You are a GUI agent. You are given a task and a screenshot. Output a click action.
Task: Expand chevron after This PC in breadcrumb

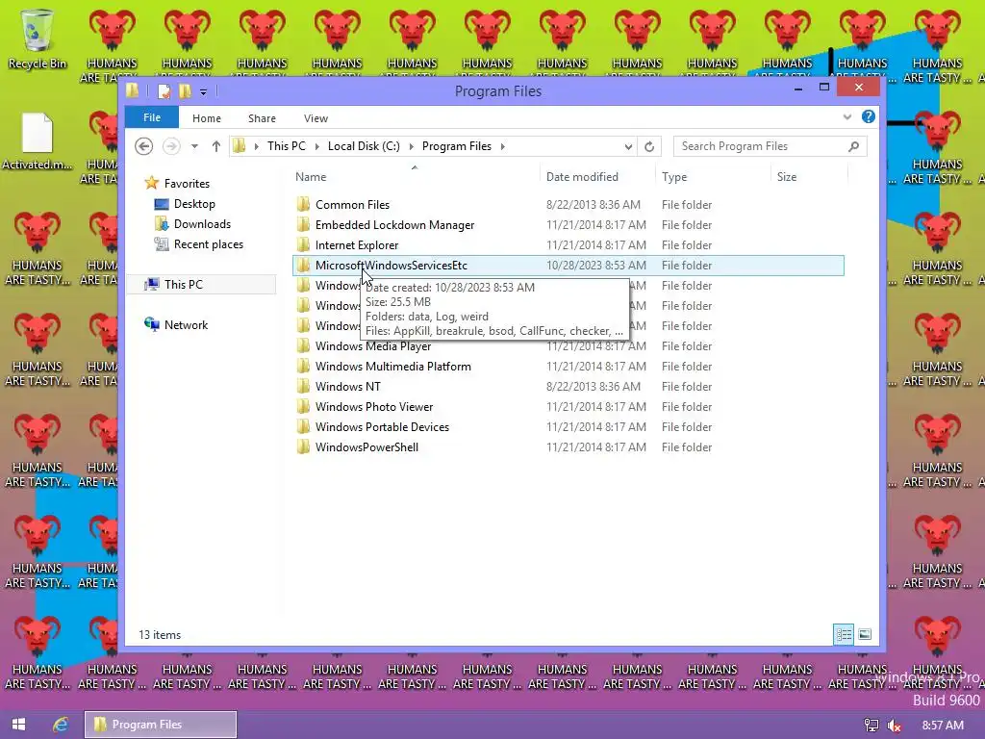coord(316,146)
